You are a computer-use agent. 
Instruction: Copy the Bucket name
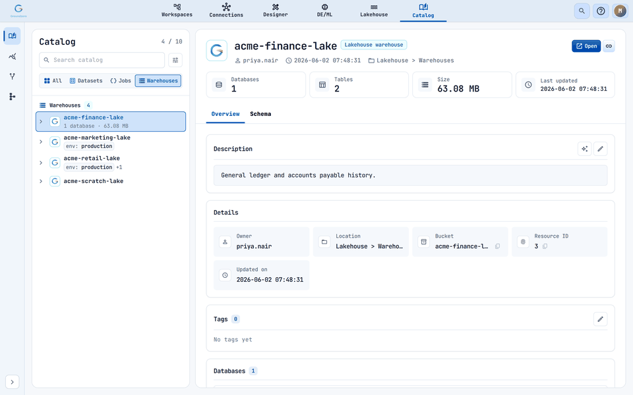[497, 246]
